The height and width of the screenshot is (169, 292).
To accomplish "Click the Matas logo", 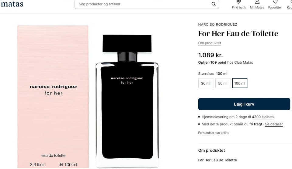I will 12,4.
